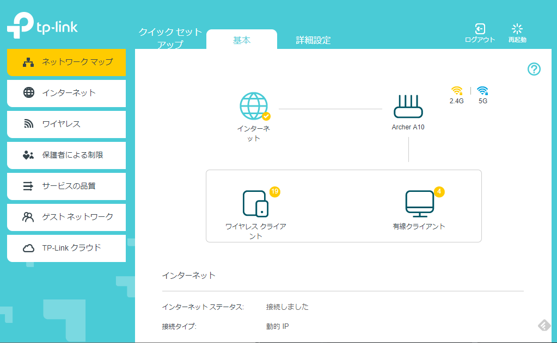Open ネットワークマップ in the sidebar

[x=66, y=62]
